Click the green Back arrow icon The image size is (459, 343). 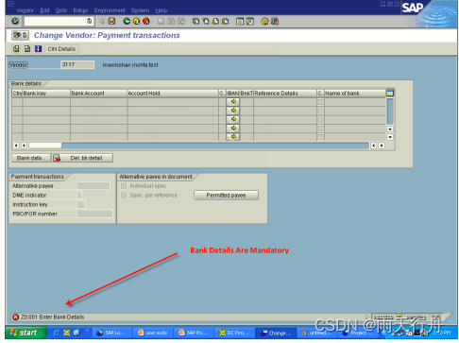tap(127, 21)
